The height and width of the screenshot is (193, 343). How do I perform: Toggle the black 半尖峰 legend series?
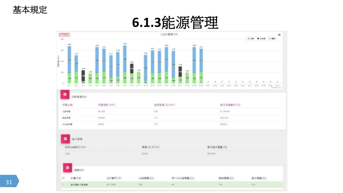pos(261,39)
